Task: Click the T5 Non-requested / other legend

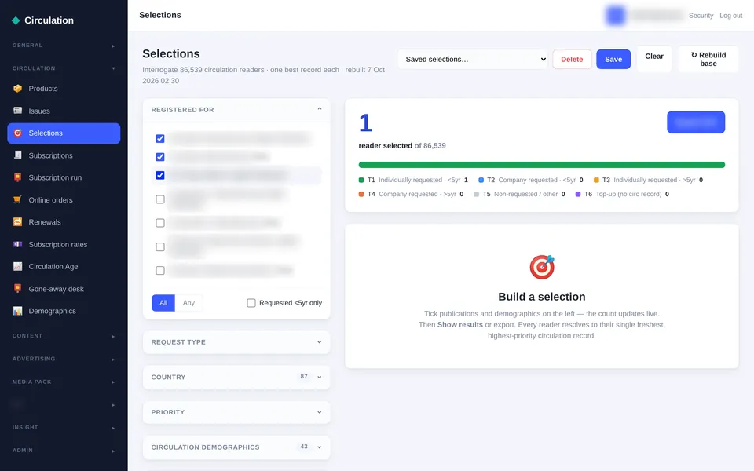Action: coord(519,194)
